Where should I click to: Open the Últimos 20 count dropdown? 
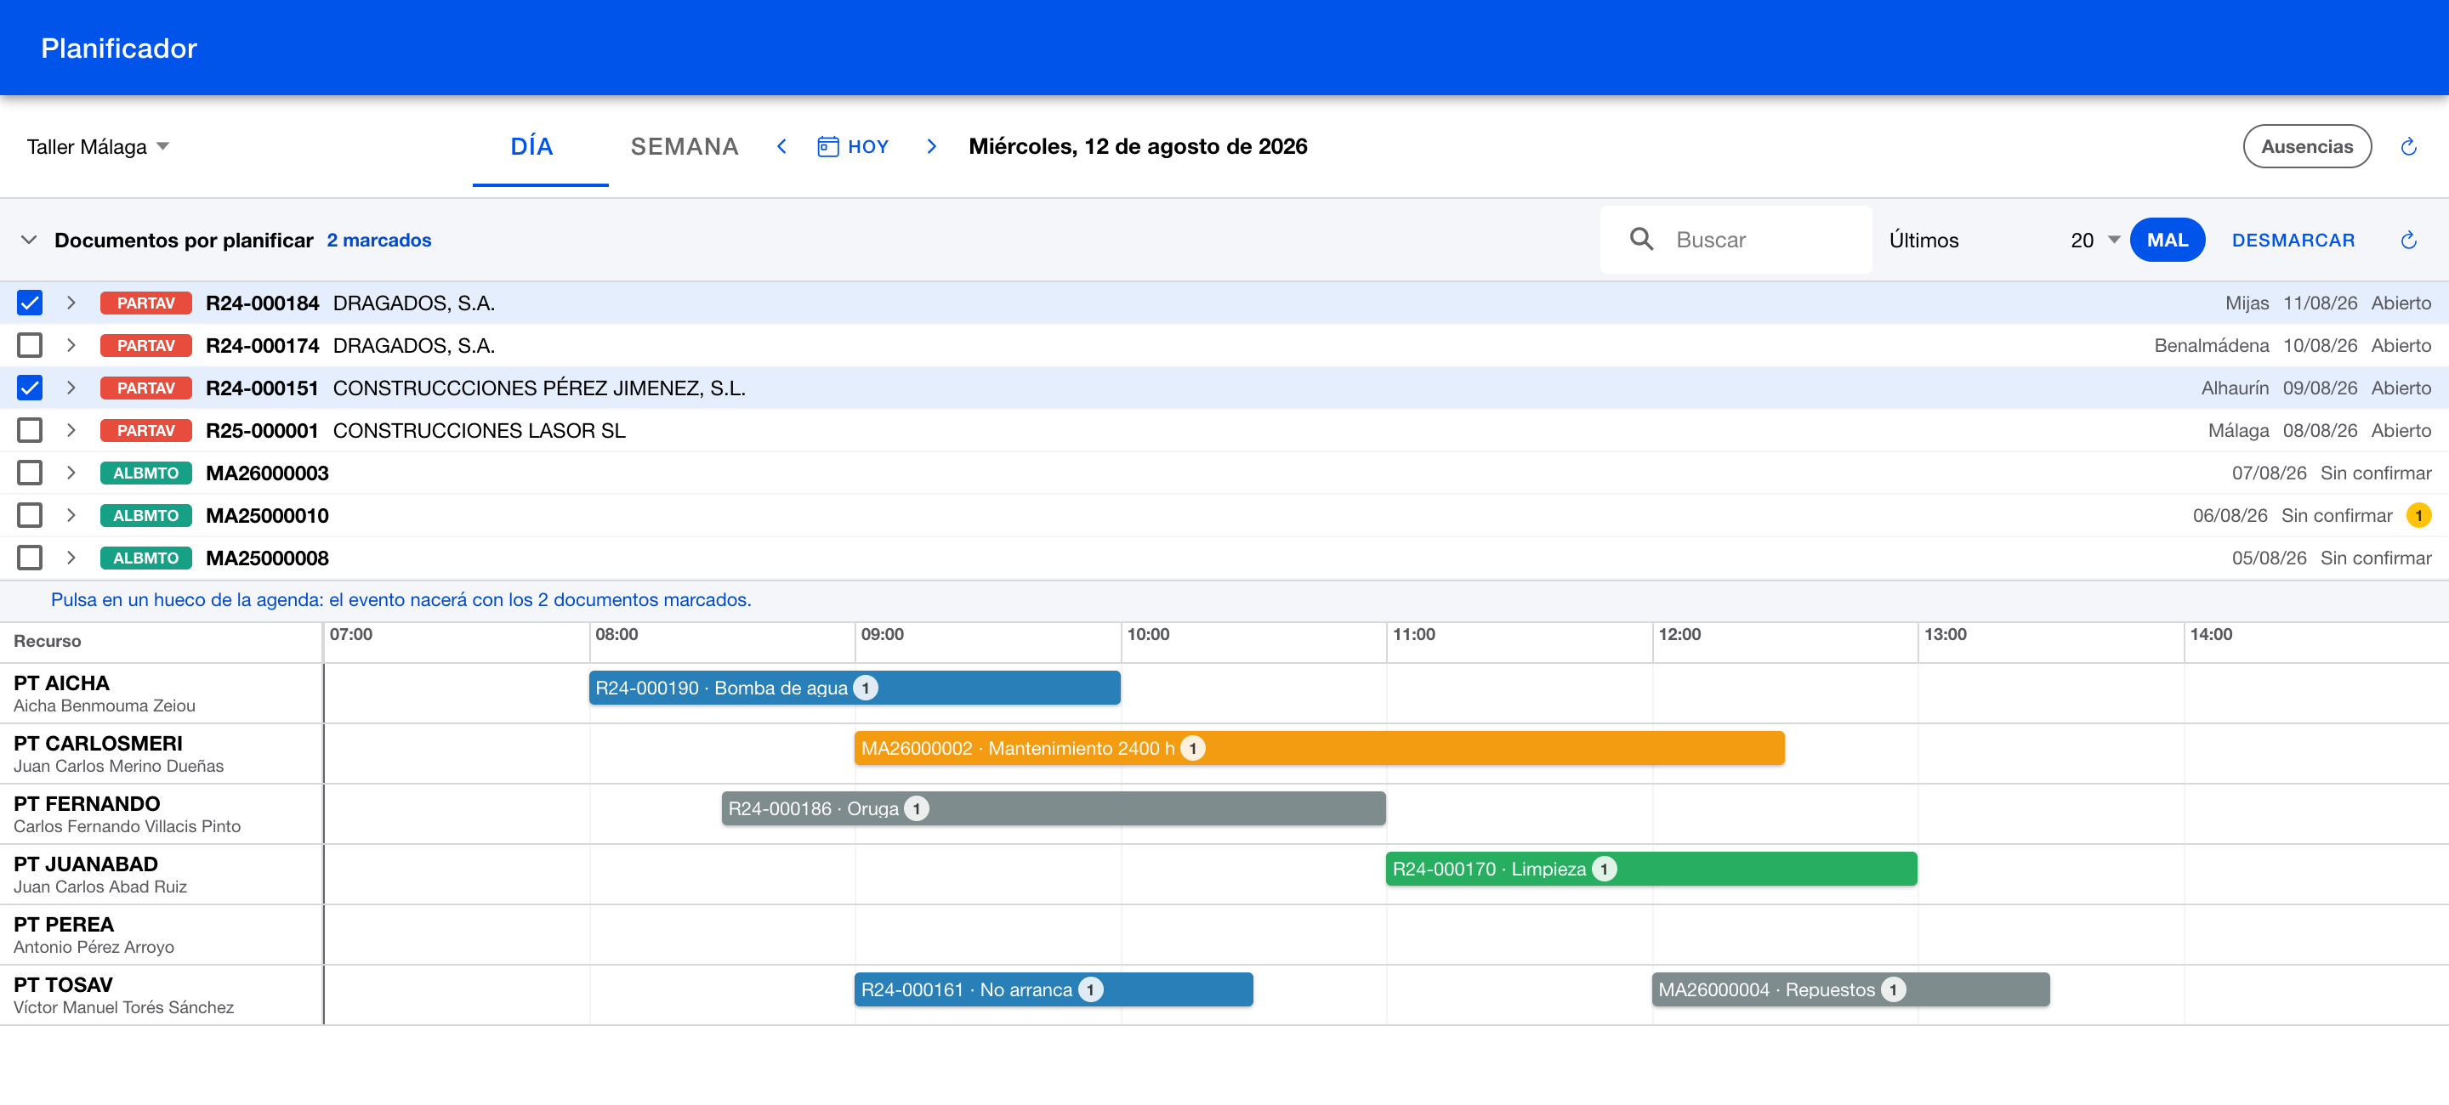pyautogui.click(x=2094, y=241)
